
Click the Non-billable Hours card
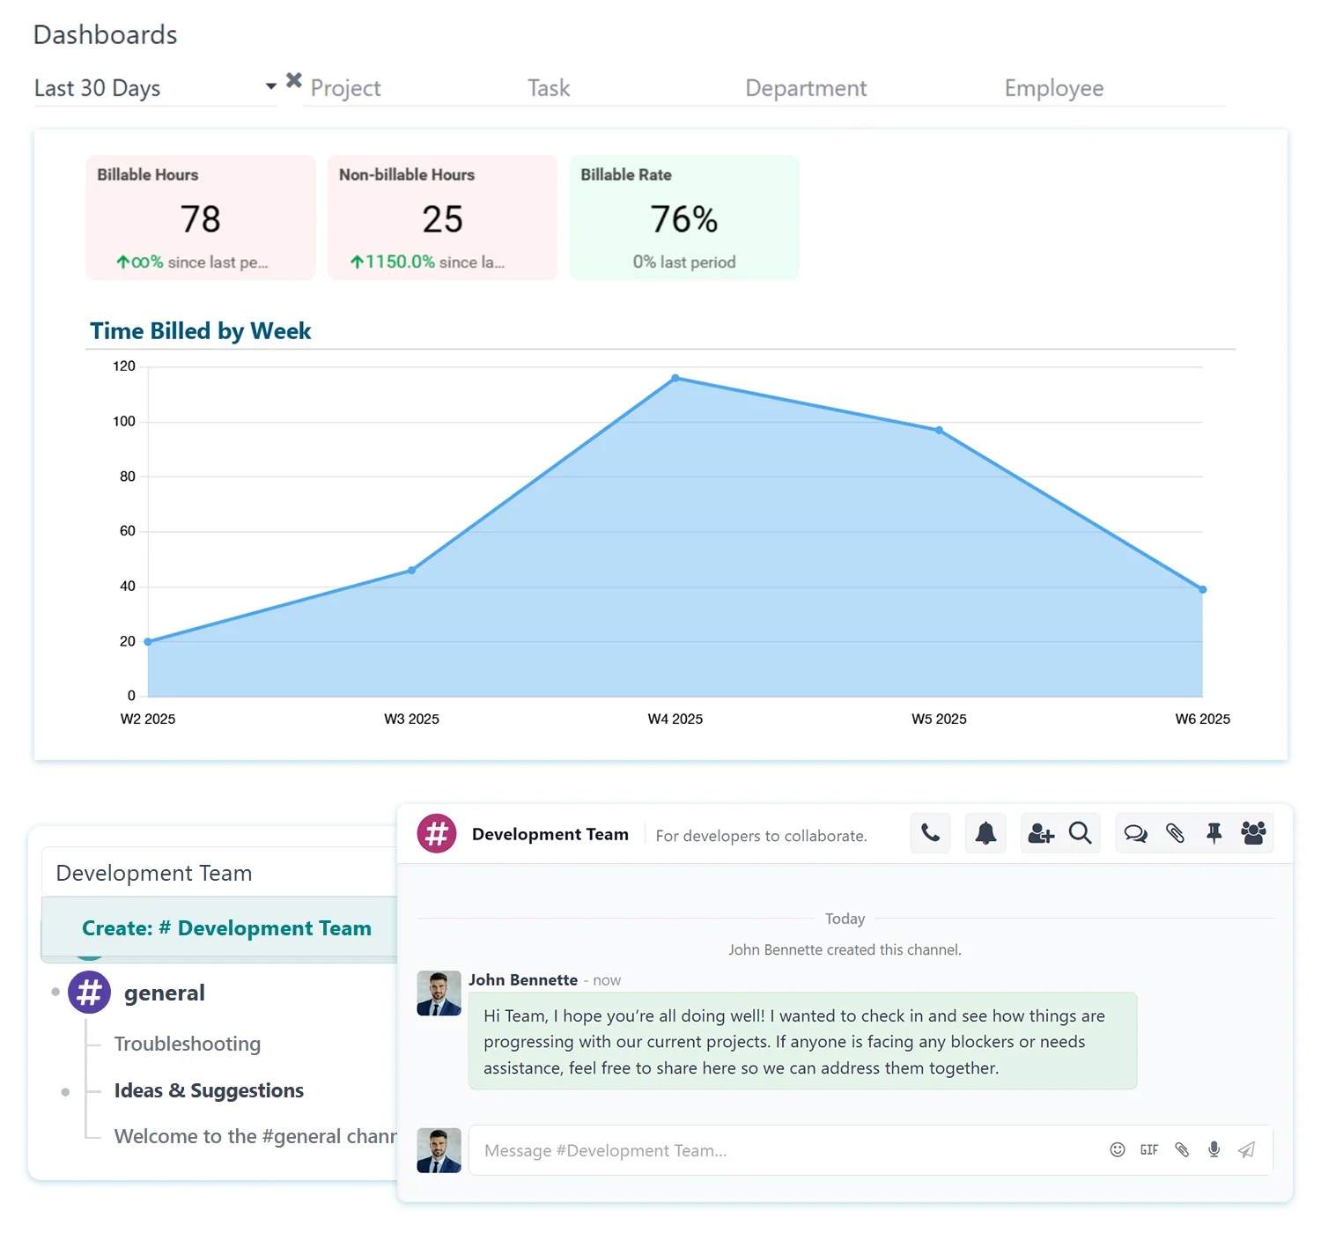[442, 218]
